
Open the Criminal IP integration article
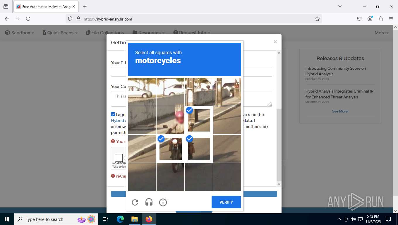point(339,94)
